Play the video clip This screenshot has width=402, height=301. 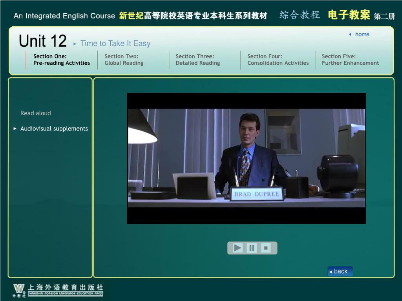(x=238, y=248)
